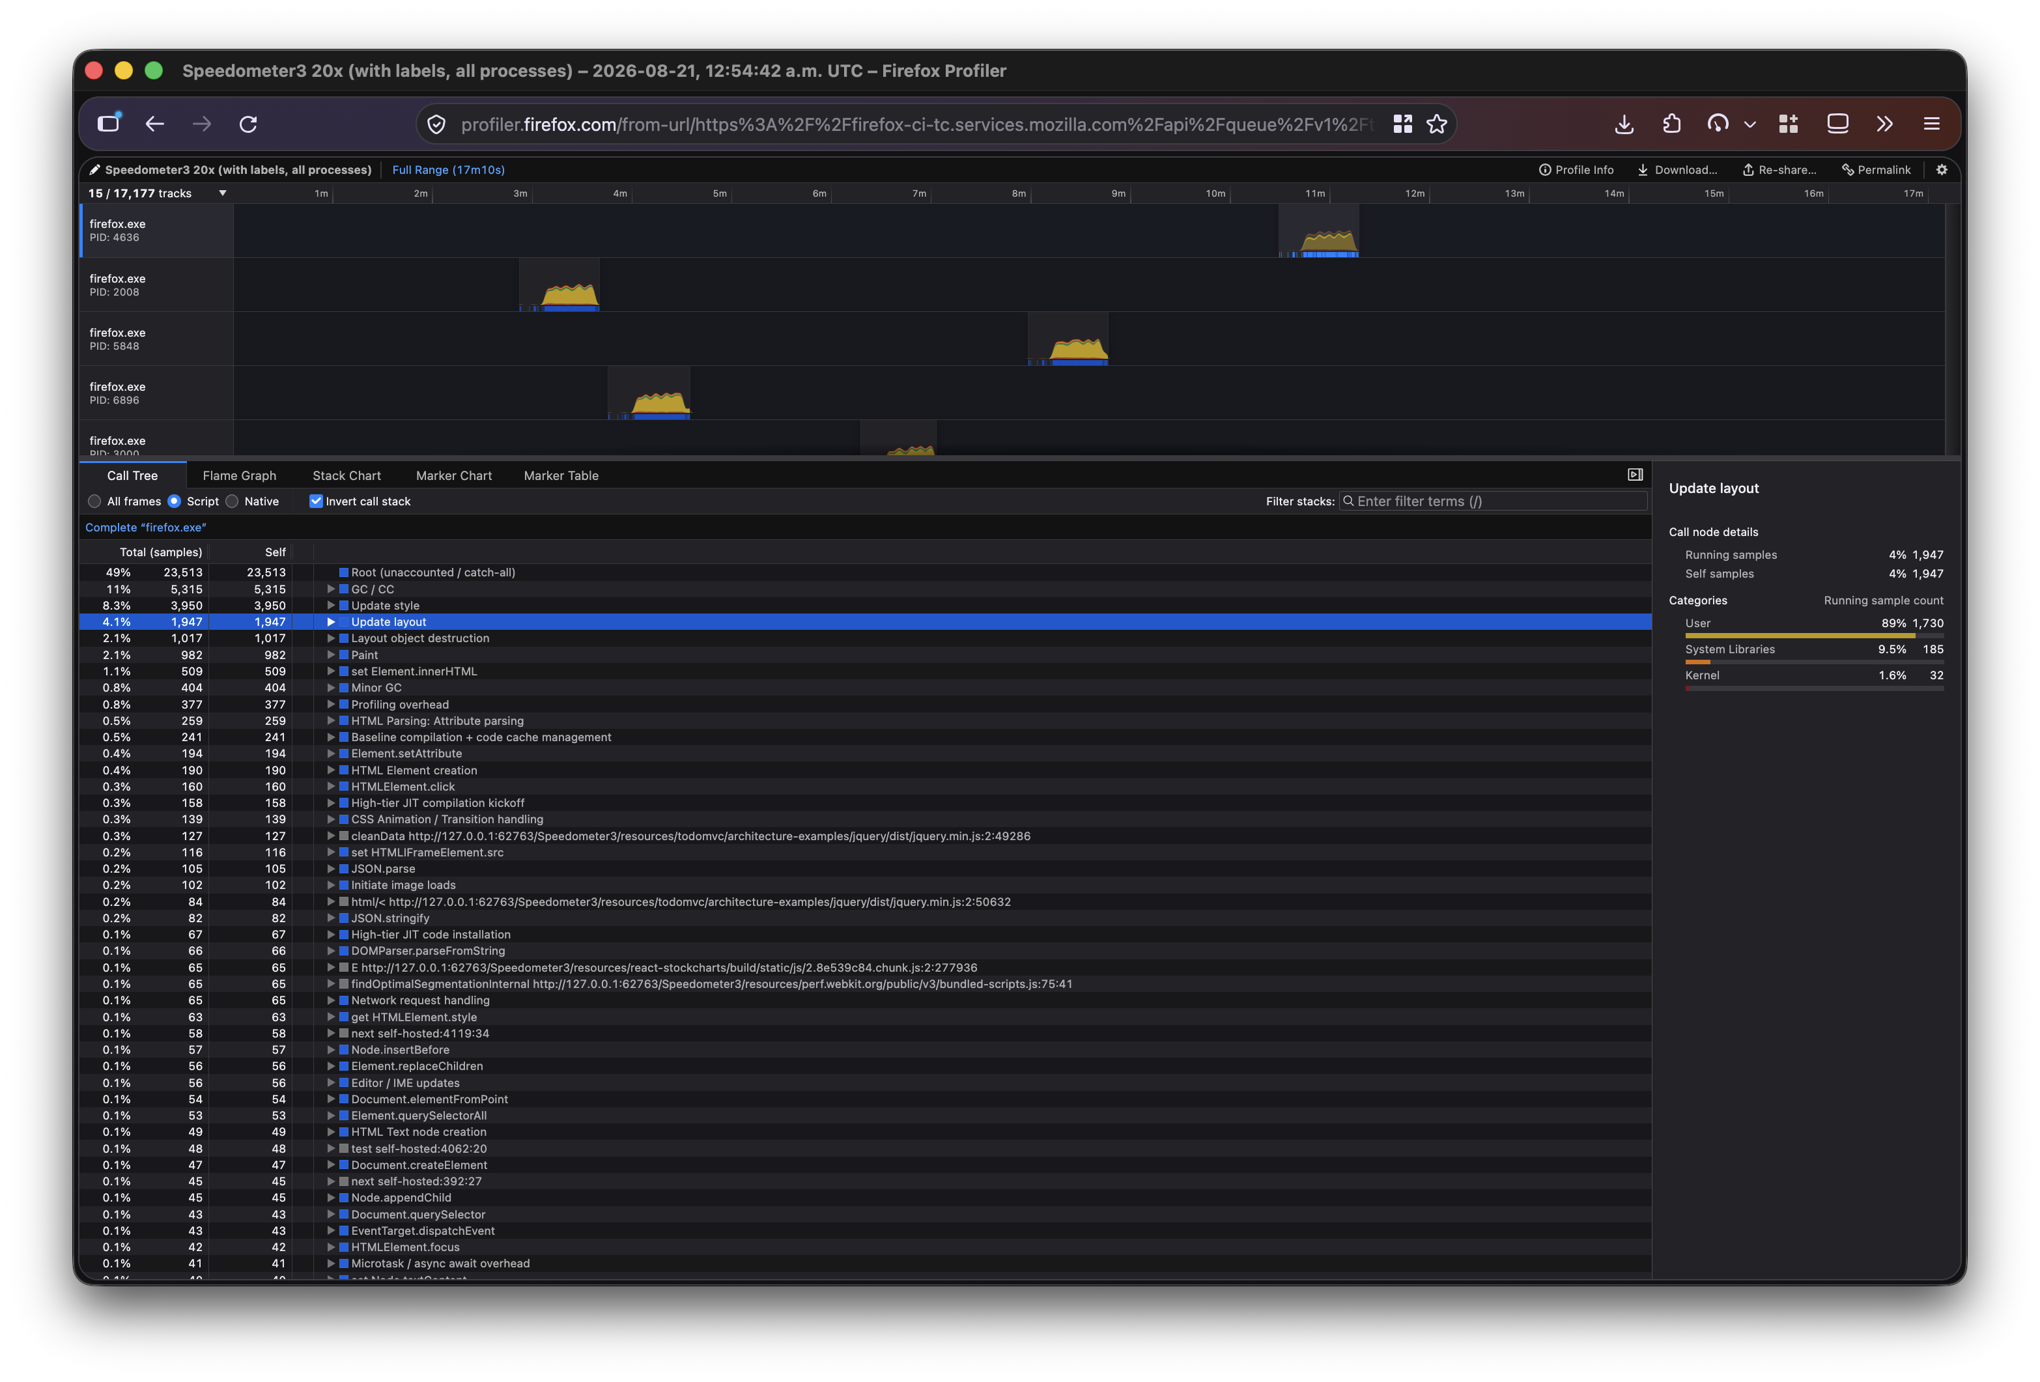This screenshot has height=1382, width=2040.
Task: Switch to the Marker Table tab
Action: click(561, 475)
